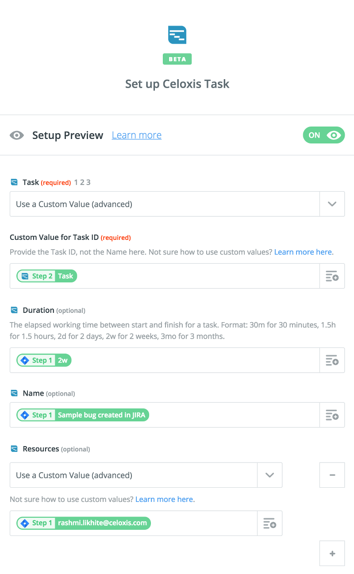Click the insert-field icon for Task ID

332,276
